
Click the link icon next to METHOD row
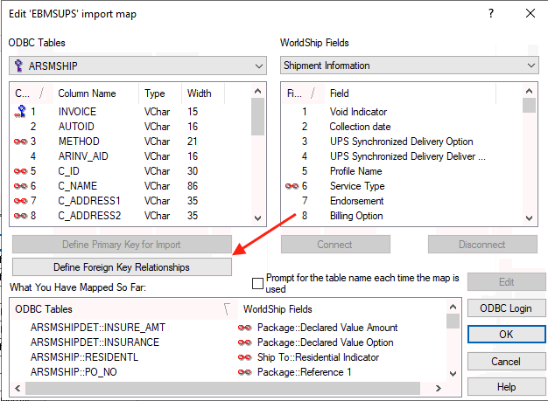click(21, 142)
